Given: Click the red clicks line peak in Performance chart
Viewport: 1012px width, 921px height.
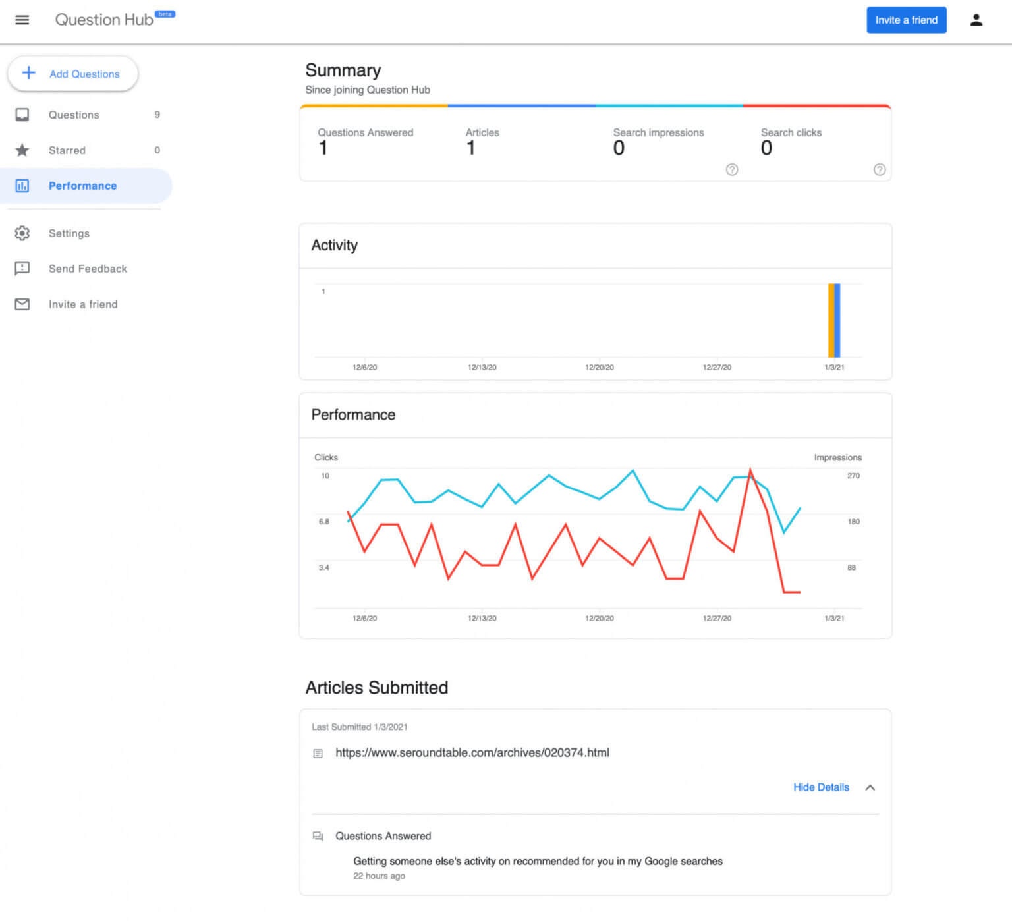Looking at the screenshot, I should (x=750, y=471).
